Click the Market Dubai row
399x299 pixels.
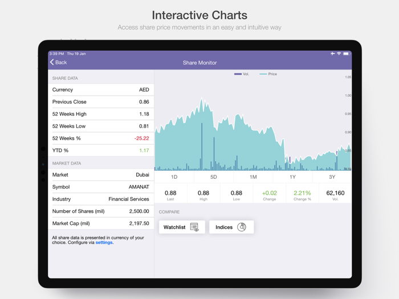(x=101, y=175)
